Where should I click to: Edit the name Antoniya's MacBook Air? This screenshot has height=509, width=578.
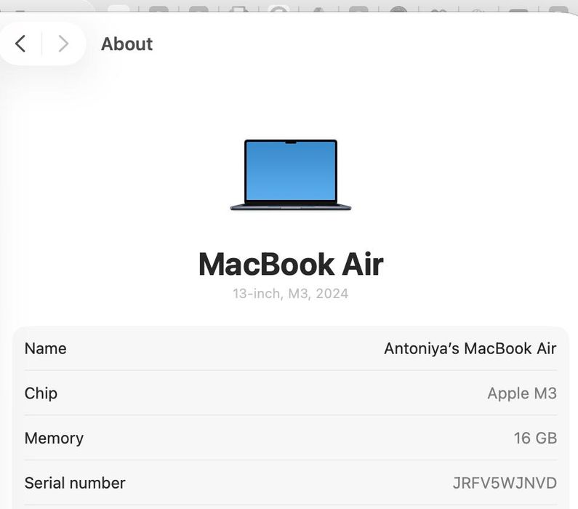pos(470,349)
